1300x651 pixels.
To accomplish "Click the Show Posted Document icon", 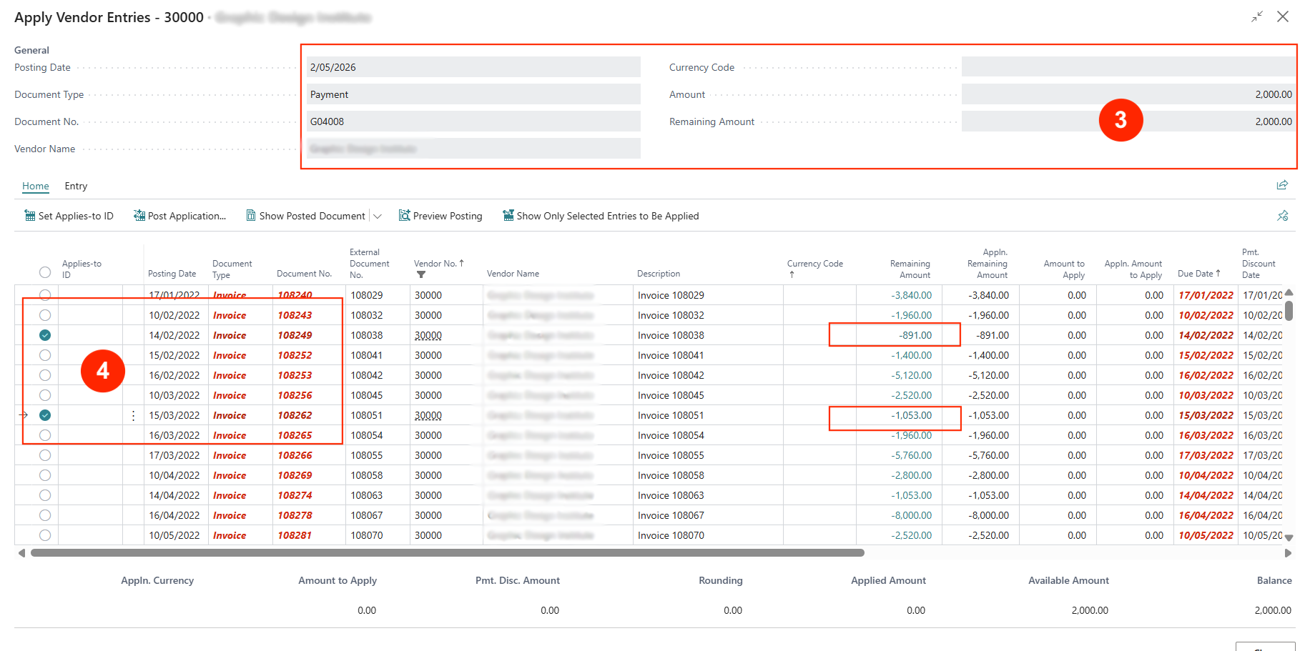I will tap(251, 216).
